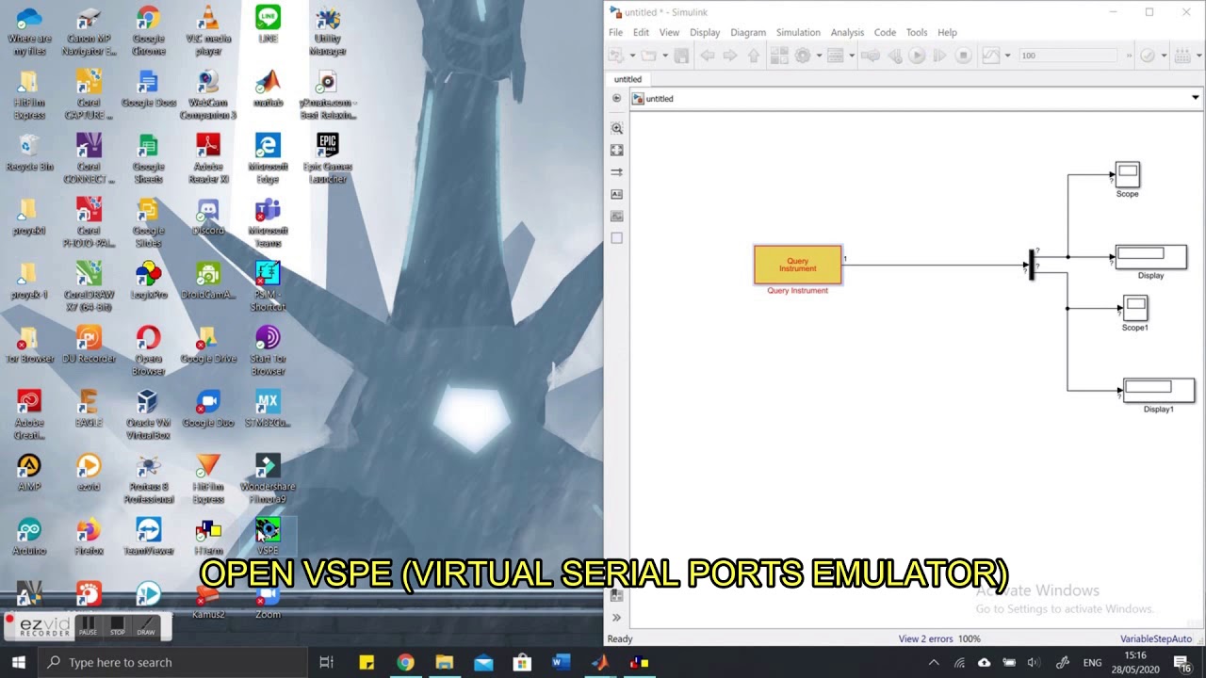Click the ezvid STOP button

click(117, 626)
